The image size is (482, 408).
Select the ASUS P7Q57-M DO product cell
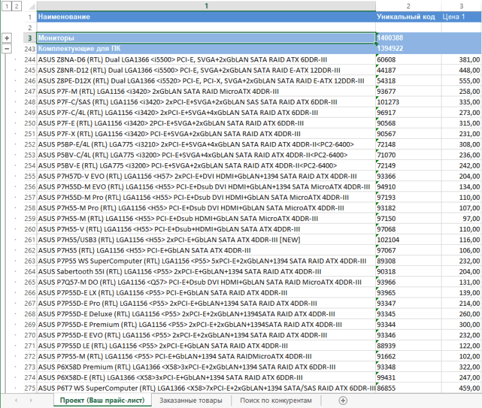click(206, 282)
